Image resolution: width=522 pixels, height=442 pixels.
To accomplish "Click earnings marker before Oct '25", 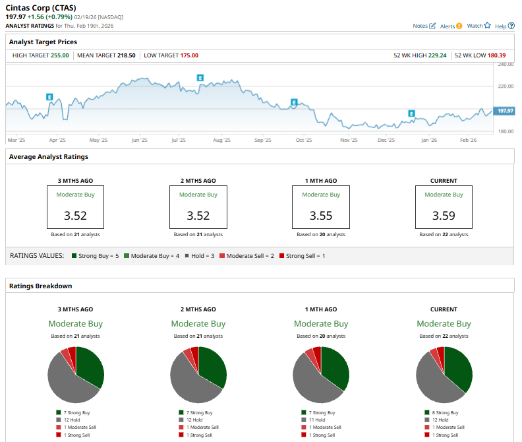I will pyautogui.click(x=294, y=102).
